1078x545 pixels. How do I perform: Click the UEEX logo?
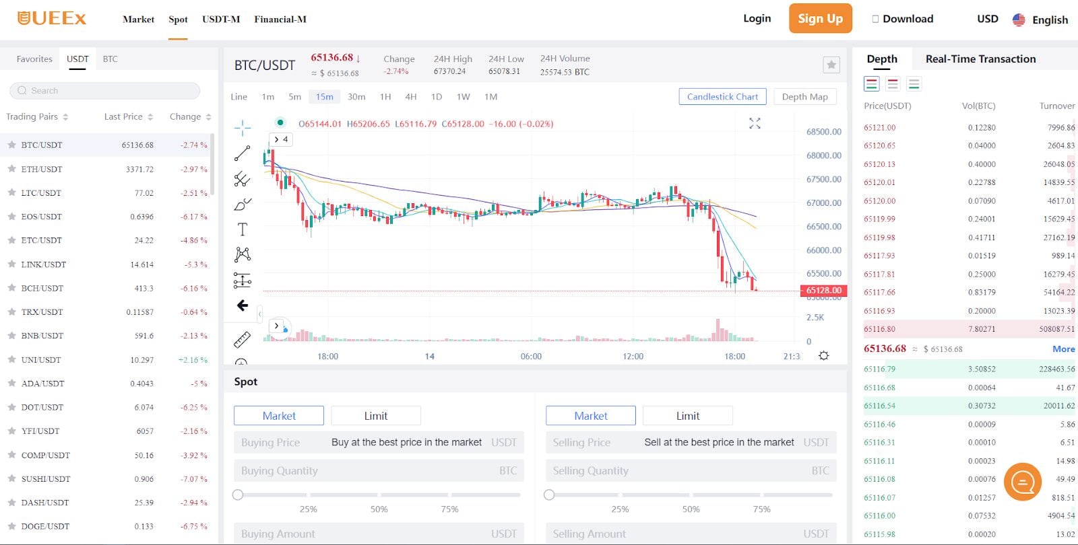(x=52, y=18)
